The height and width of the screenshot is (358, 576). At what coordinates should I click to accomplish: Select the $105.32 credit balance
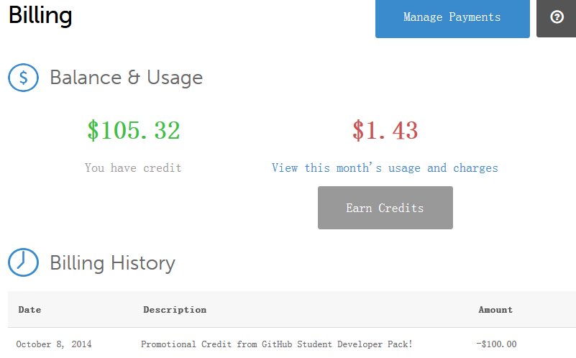click(x=134, y=130)
